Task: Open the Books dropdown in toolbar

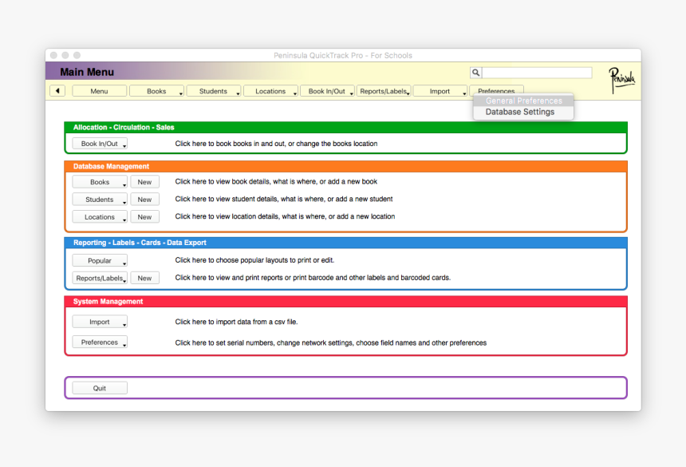Action: point(156,91)
